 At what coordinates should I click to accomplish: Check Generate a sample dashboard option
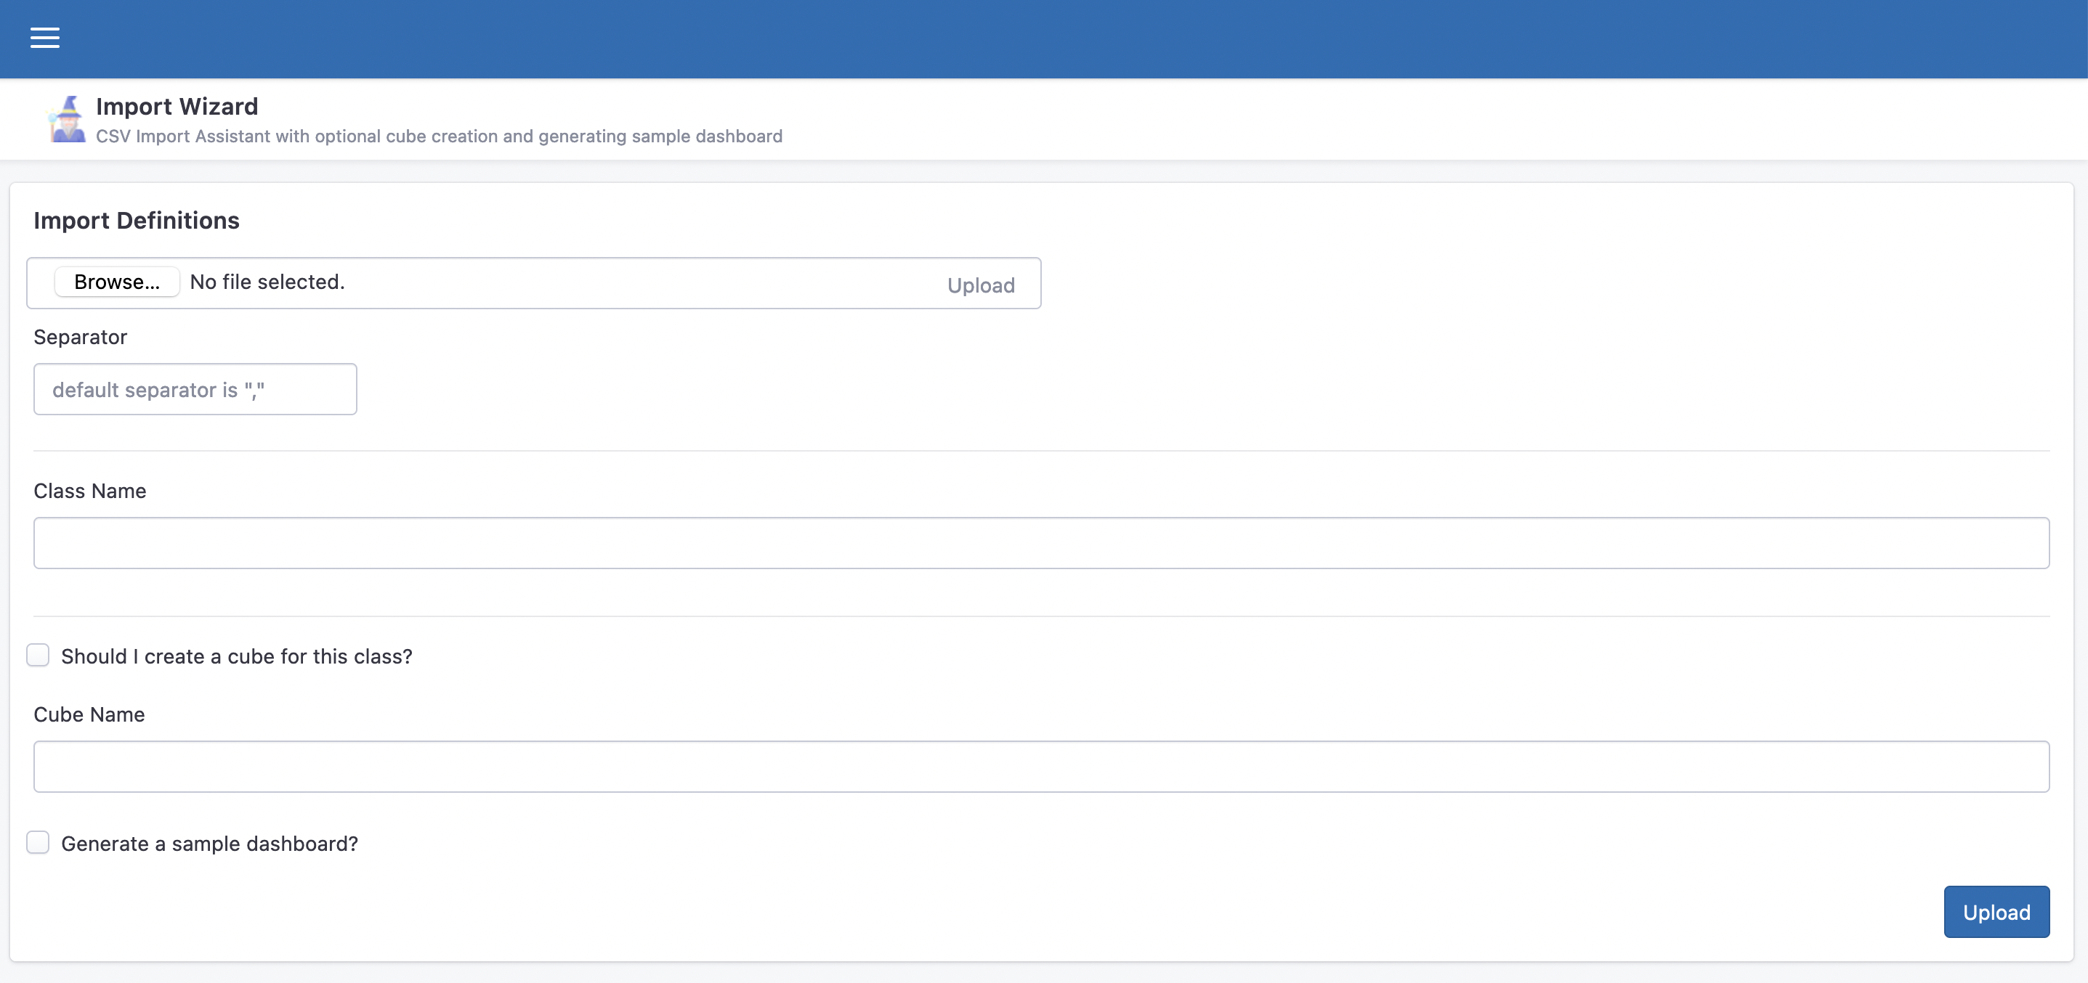coord(38,842)
